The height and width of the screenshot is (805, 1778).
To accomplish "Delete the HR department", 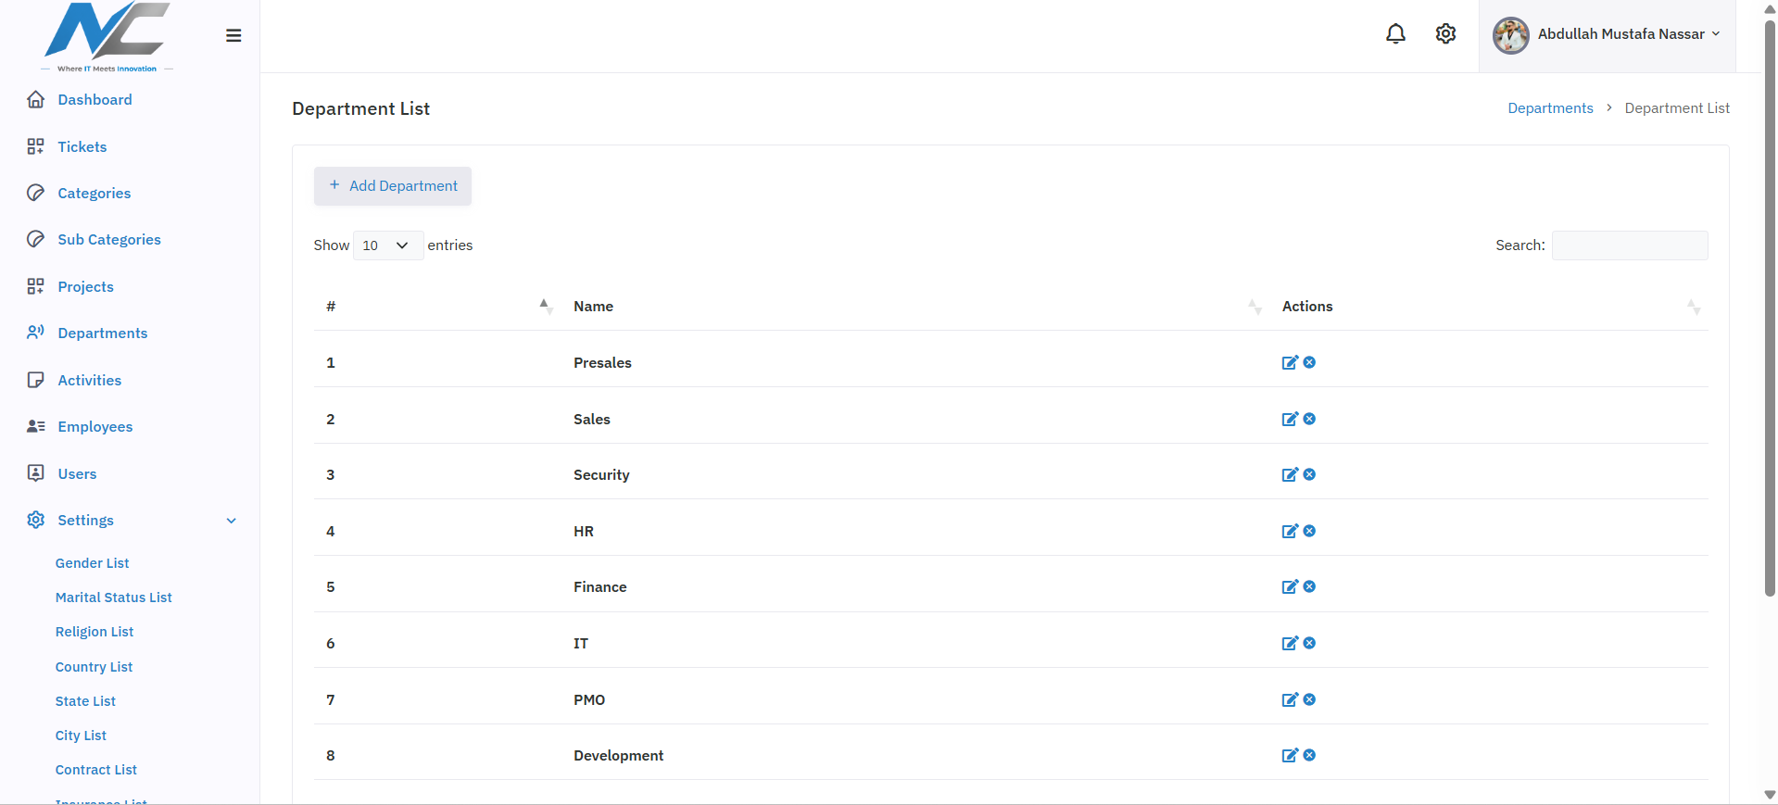I will tap(1309, 531).
